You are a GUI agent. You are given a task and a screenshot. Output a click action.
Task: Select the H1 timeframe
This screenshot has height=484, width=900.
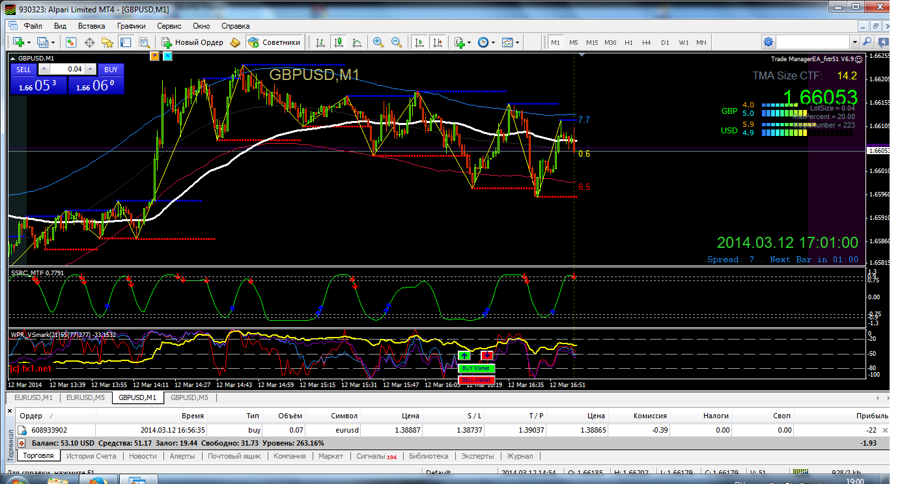[x=628, y=42]
